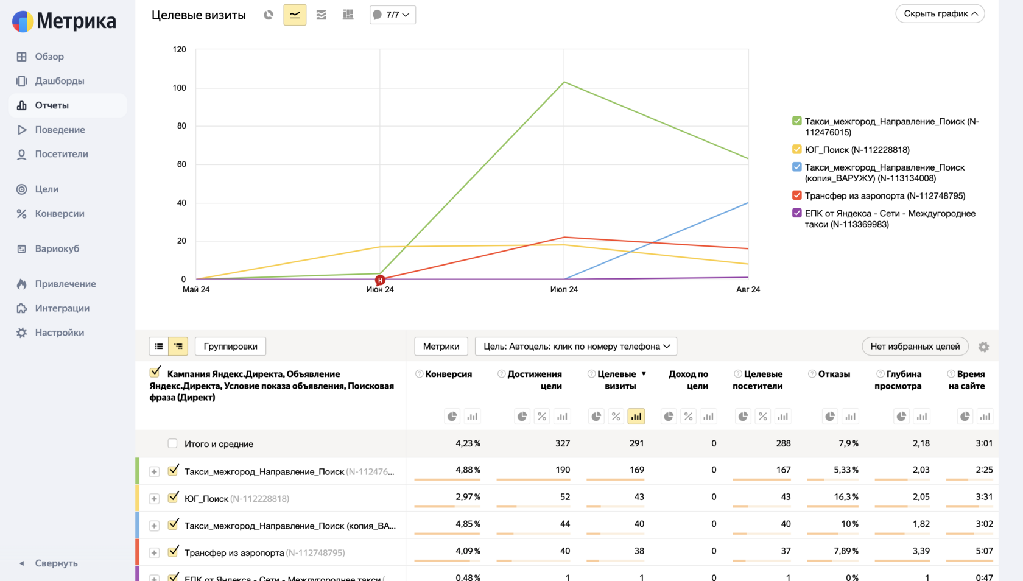Show pie chart for Конверсия column
This screenshot has width=1023, height=581.
tap(452, 417)
